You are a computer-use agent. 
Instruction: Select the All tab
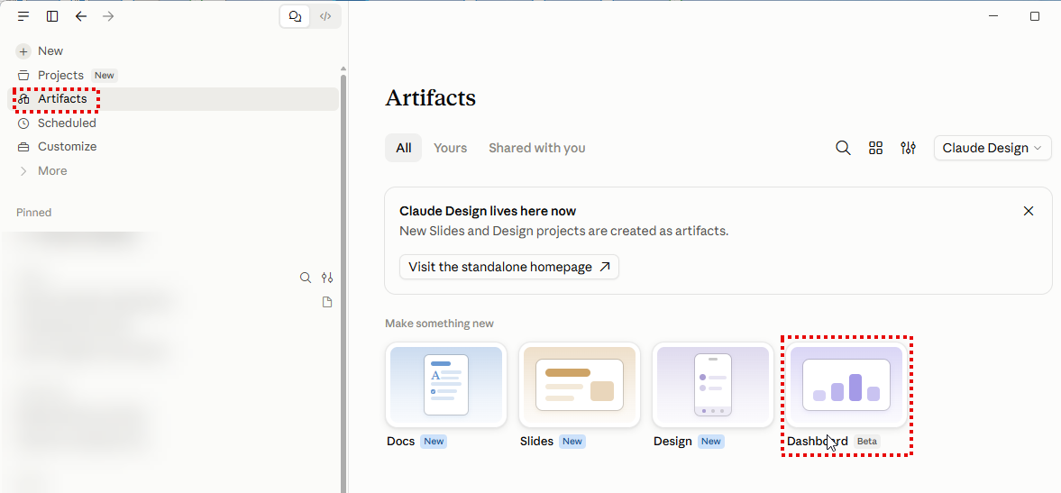pyautogui.click(x=403, y=148)
